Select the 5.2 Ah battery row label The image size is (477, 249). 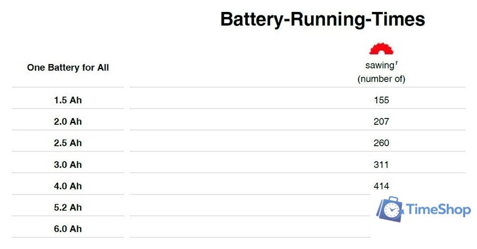tap(68, 208)
